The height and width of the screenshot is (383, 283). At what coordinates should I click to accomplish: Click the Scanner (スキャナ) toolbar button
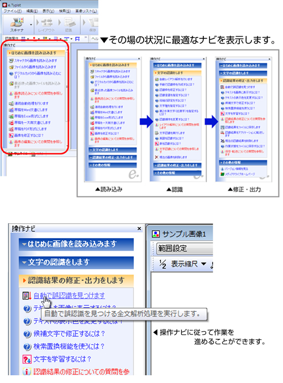[x=17, y=24]
